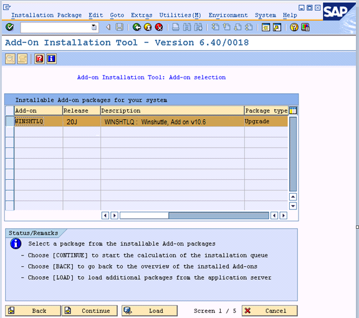Click the Save disk icon in toolbar
Screen dimensions: 359x318
point(119,27)
